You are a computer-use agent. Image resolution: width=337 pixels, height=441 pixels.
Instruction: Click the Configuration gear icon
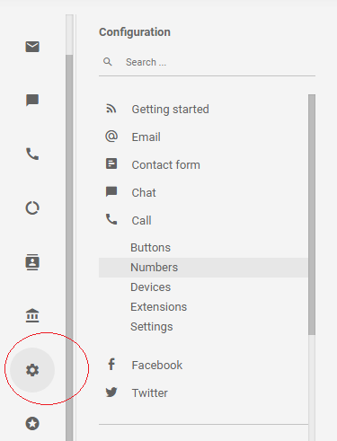click(x=32, y=370)
